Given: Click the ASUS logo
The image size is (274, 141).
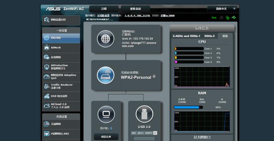Looking at the screenshot, I should point(53,9).
